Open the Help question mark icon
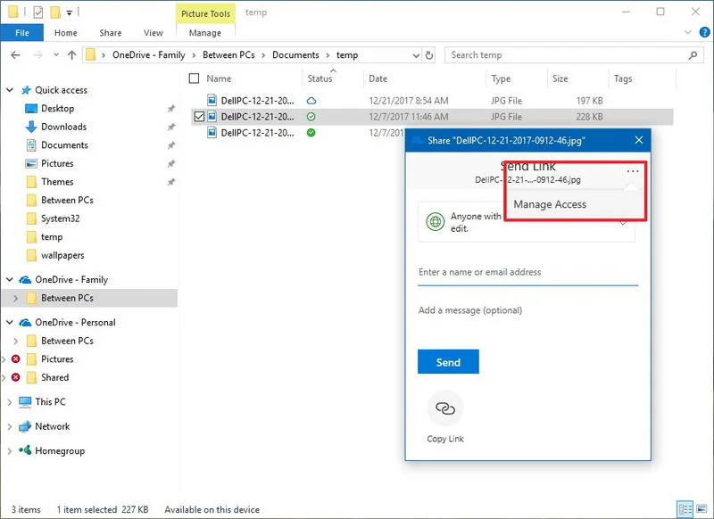Viewport: 714px width, 519px height. (704, 32)
